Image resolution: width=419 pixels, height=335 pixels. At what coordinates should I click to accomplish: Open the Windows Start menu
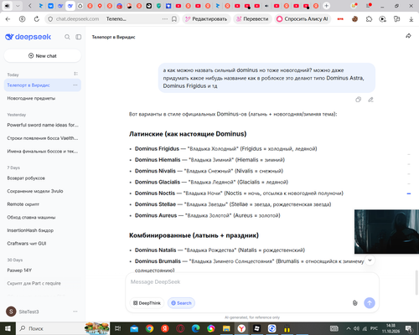pyautogui.click(x=8, y=328)
